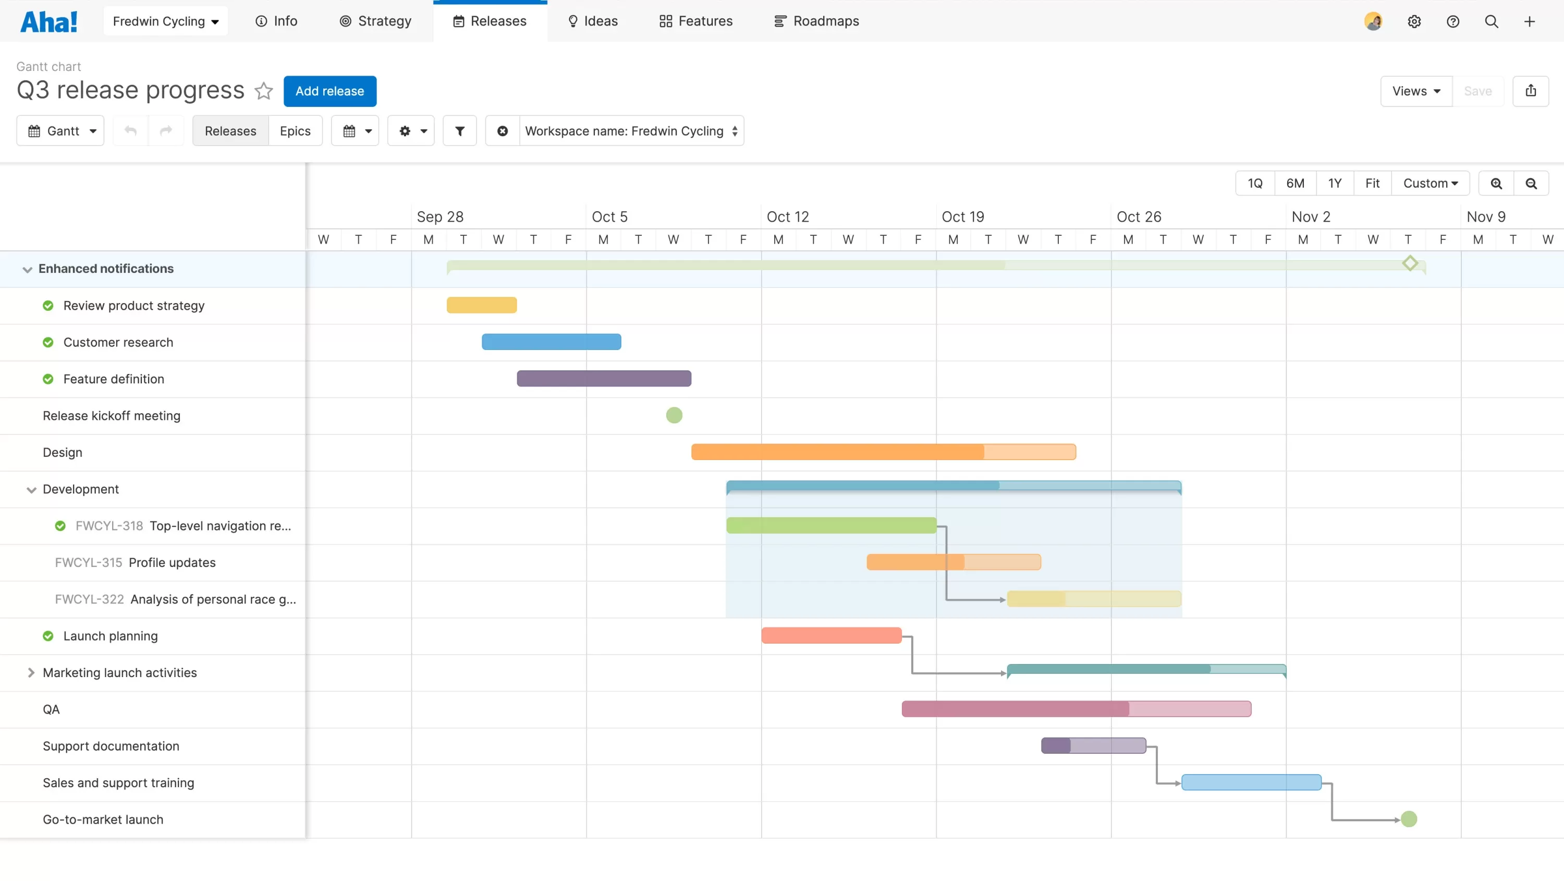The image size is (1564, 881).
Task: Toggle the Releases view button
Action: 231,131
